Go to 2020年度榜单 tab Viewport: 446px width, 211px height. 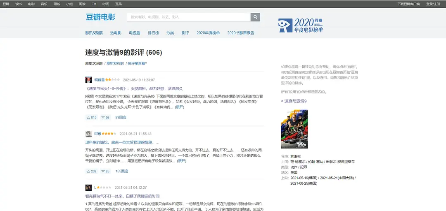click(x=208, y=33)
